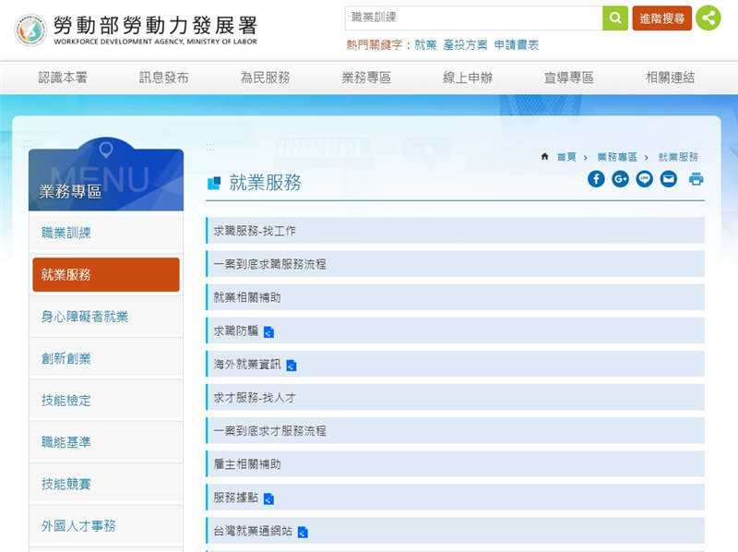Click the green search magnifier button
Image resolution: width=738 pixels, height=552 pixels.
pyautogui.click(x=615, y=18)
